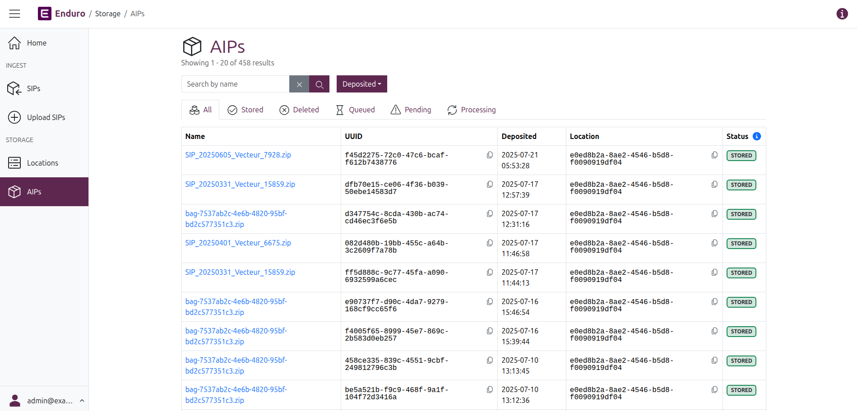Copy location ID in row deposited 11:46:58
The image size is (857, 411).
714,243
